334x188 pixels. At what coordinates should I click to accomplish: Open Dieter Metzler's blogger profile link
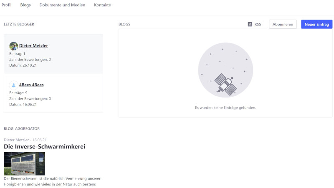33,45
